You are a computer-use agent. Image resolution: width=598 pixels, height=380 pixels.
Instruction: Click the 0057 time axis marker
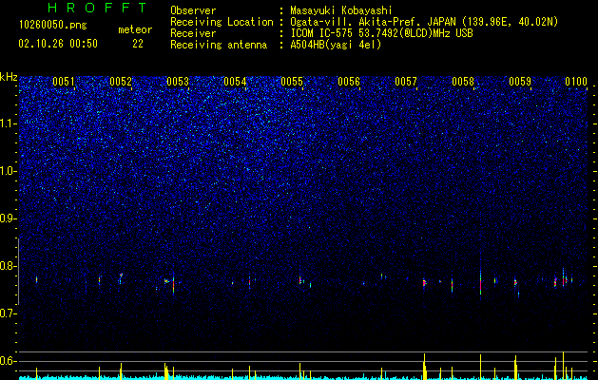(x=406, y=82)
